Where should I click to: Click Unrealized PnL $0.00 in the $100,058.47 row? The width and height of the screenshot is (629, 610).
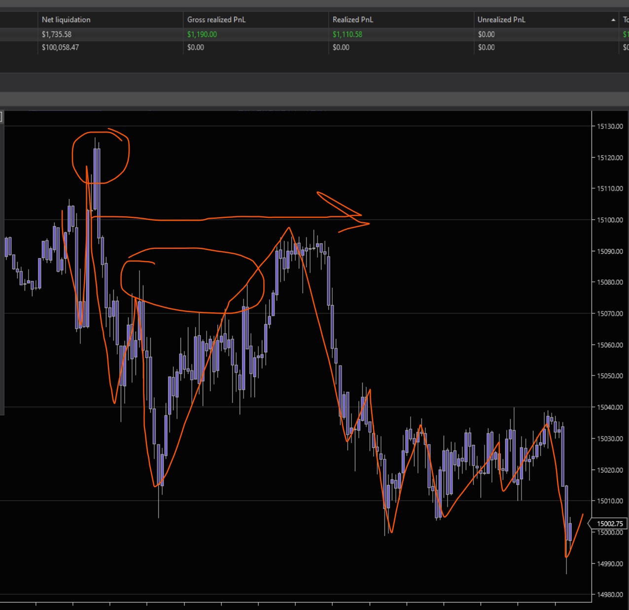click(x=486, y=47)
